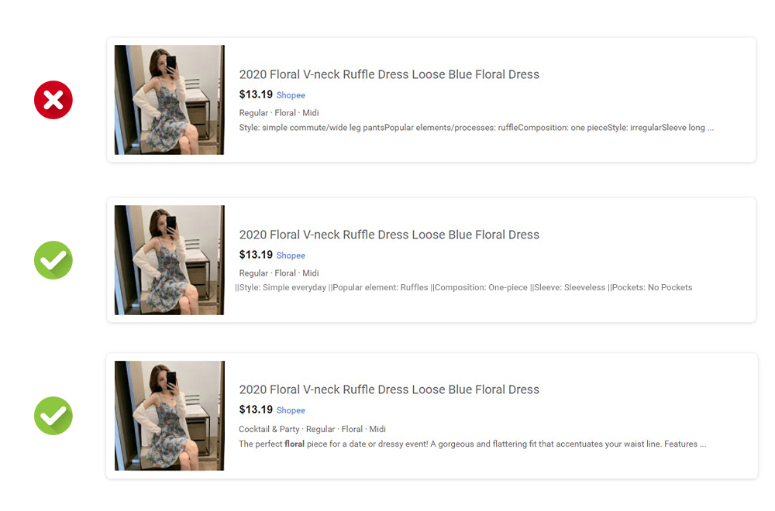Click the Shopee link in the bottom listing

coord(291,410)
